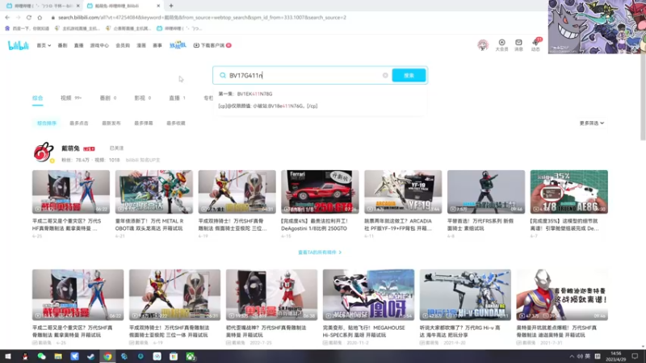Viewport: 646px width, 363px height.
Task: Click inside the search input field
Action: click(x=304, y=75)
